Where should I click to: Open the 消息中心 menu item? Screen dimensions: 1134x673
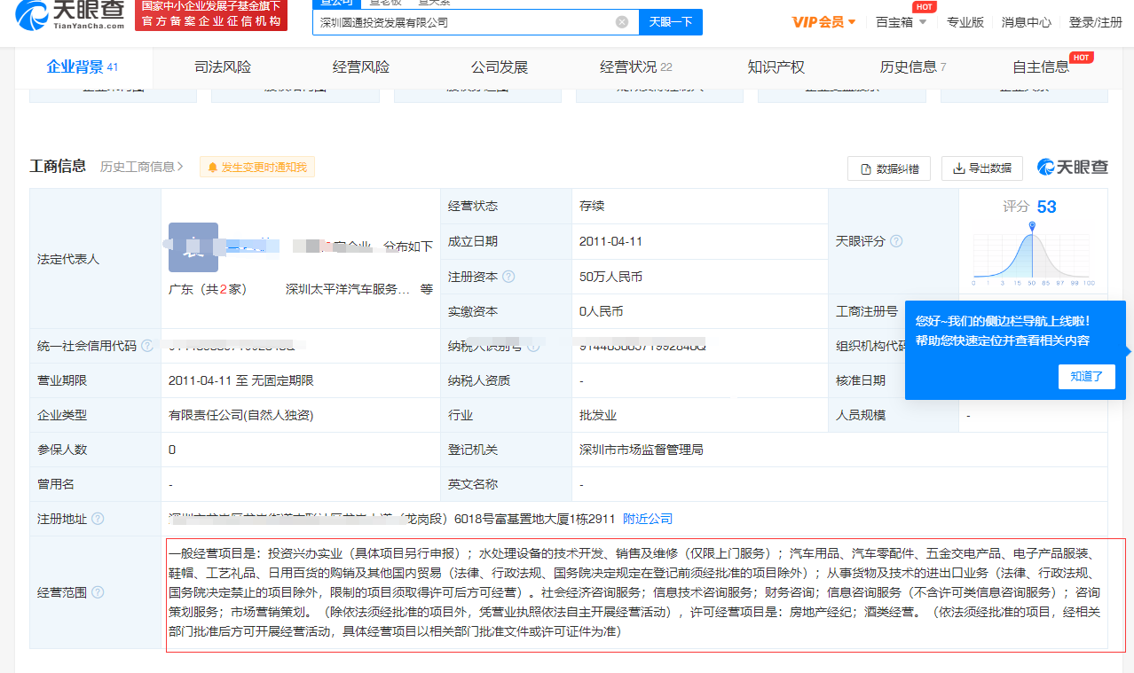click(1025, 22)
